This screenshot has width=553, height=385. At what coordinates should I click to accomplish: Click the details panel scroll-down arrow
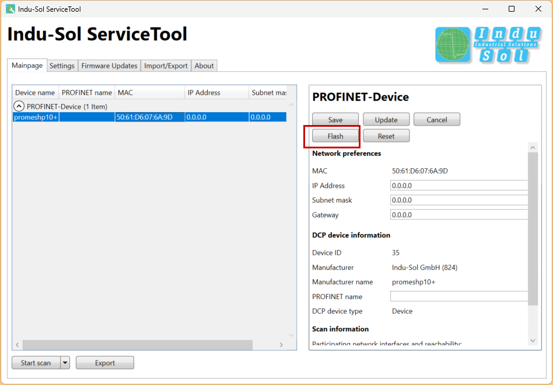(x=533, y=341)
